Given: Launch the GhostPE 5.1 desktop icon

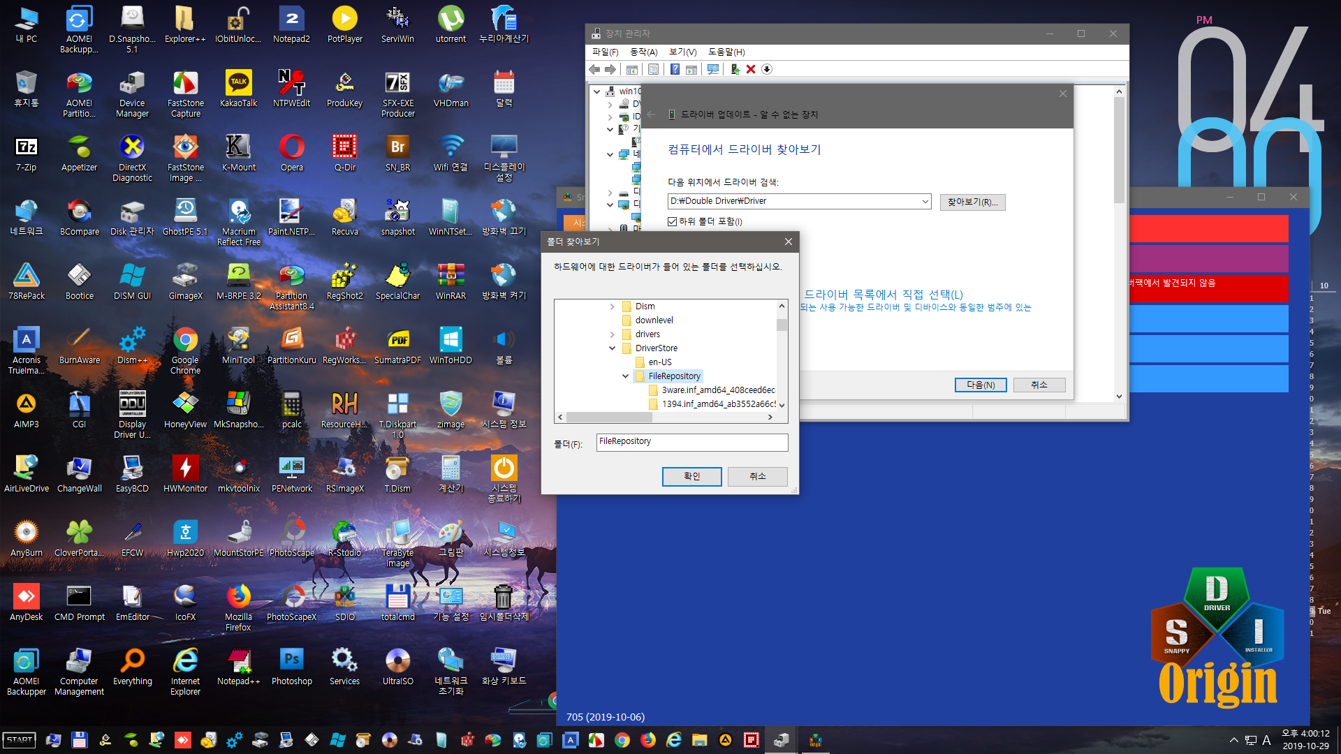Looking at the screenshot, I should click(x=185, y=218).
